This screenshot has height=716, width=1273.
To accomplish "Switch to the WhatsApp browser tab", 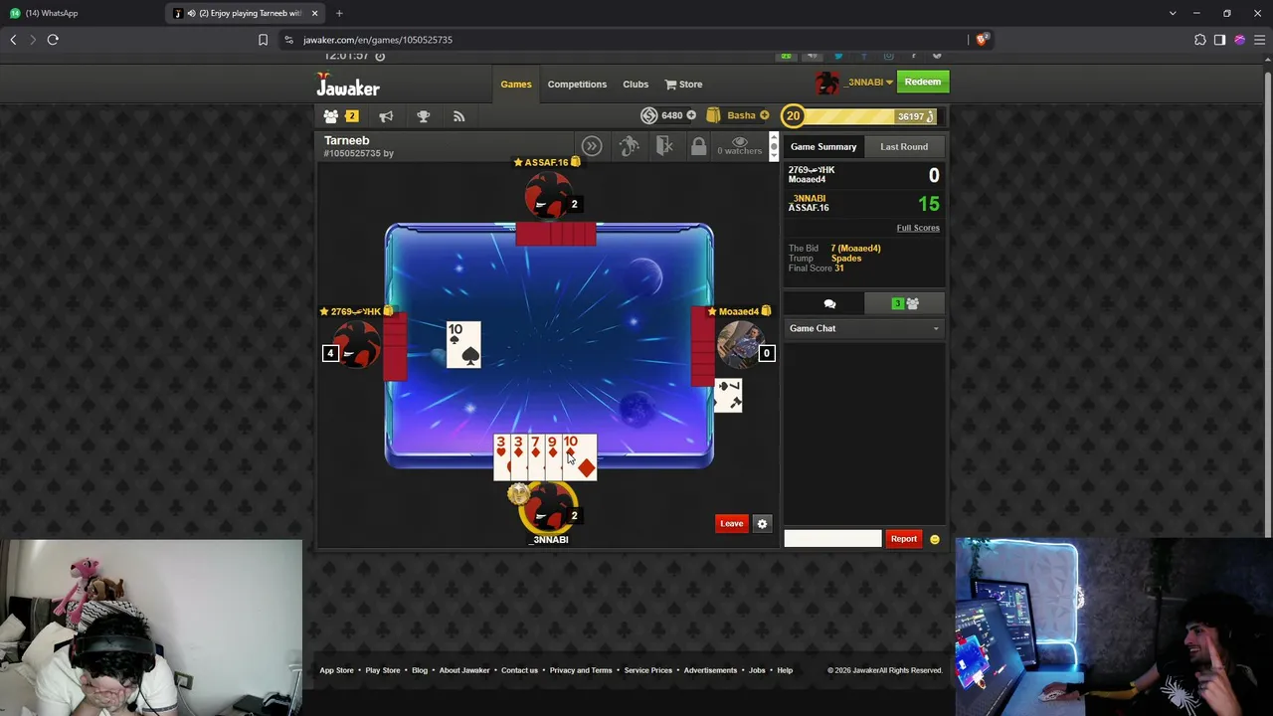I will pos(82,13).
